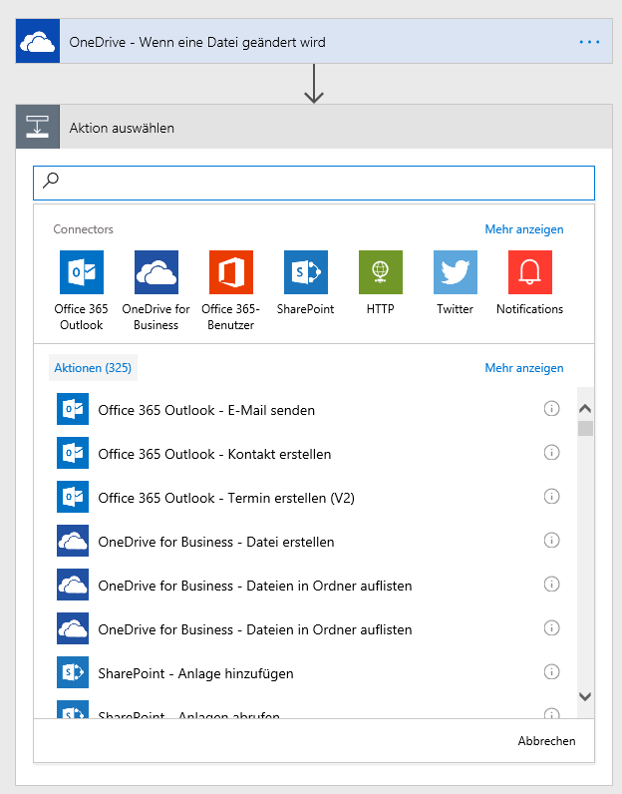
Task: Pick the SharePoint connector icon
Action: [306, 272]
